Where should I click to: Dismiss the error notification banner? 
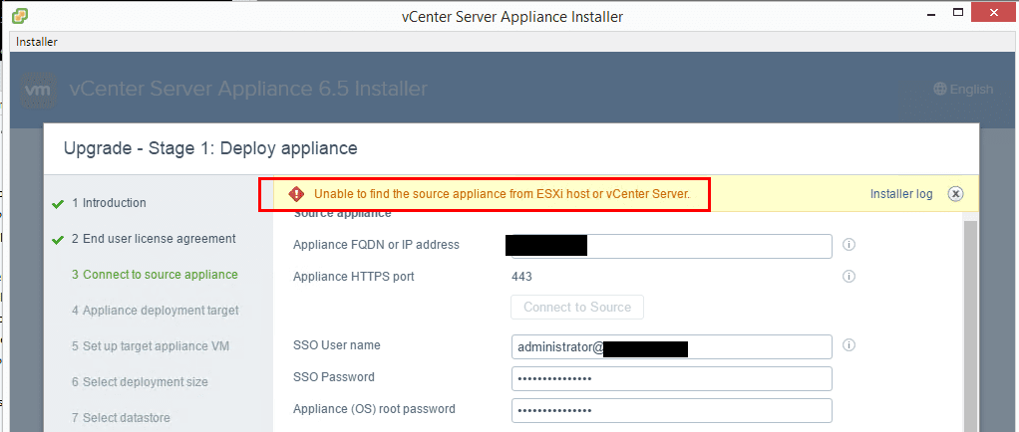click(955, 194)
